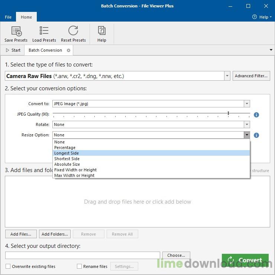Show JPEG Quality info tooltip
Screen dimensions: 275x275
(x=256, y=115)
